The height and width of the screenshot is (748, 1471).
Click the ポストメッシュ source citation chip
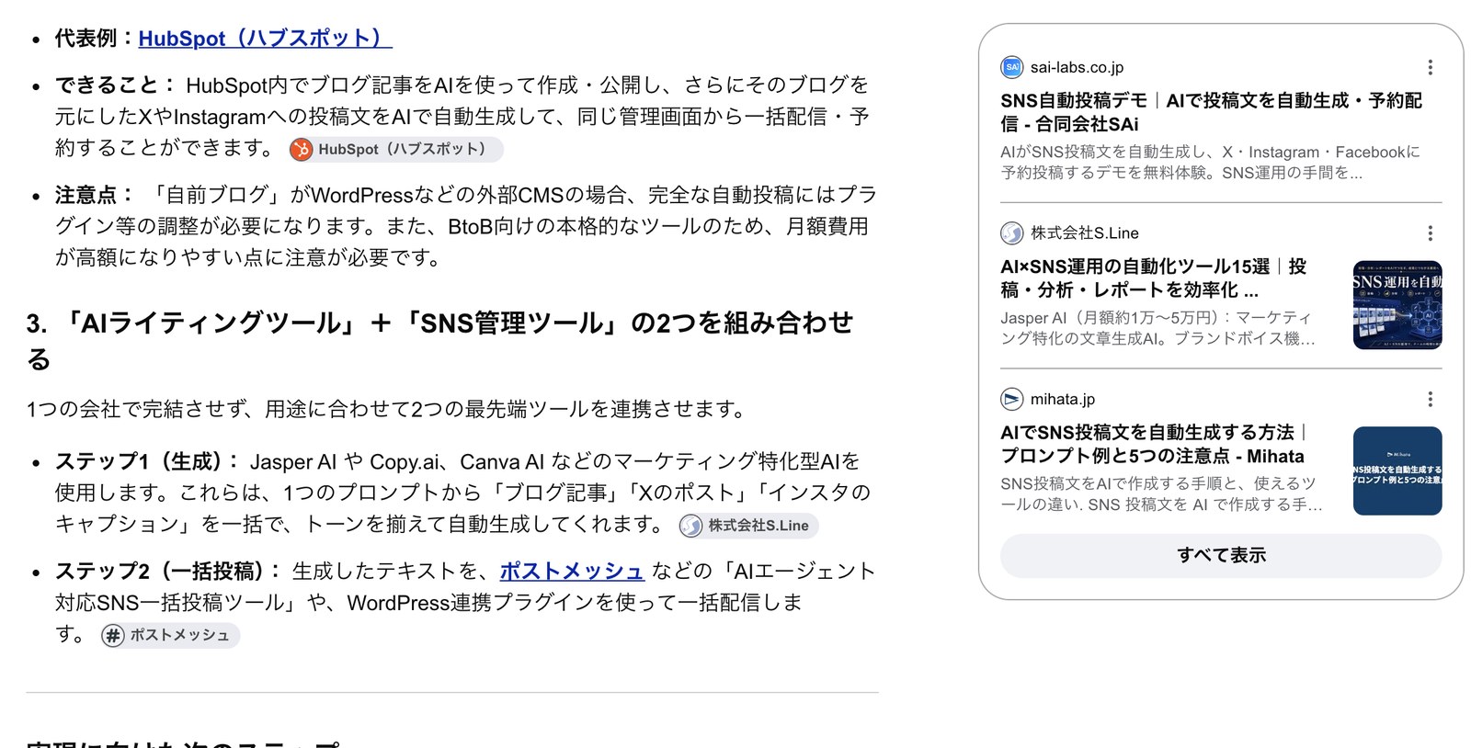[170, 635]
